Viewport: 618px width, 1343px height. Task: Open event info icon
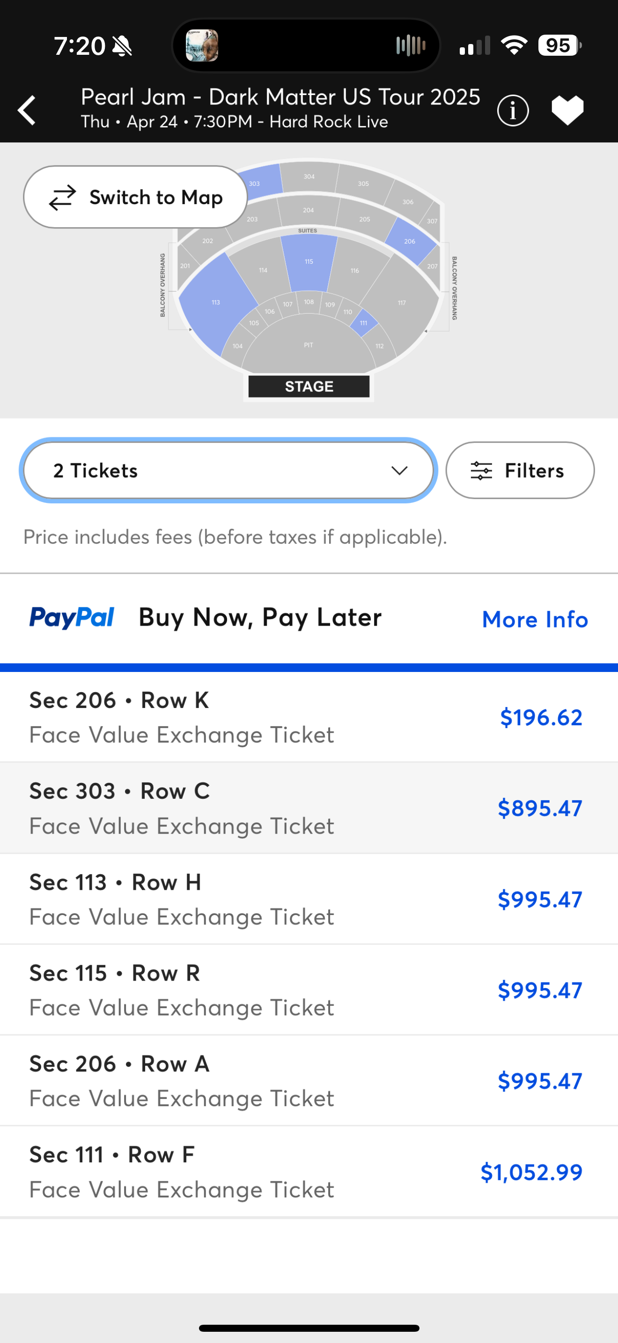coord(513,110)
